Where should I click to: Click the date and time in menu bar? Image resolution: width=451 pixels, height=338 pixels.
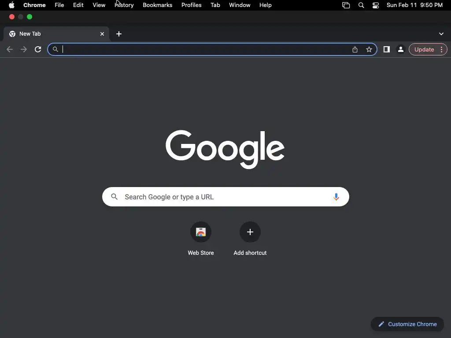point(414,5)
